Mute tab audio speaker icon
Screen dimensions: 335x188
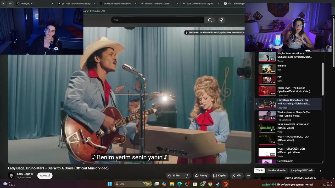10,4
